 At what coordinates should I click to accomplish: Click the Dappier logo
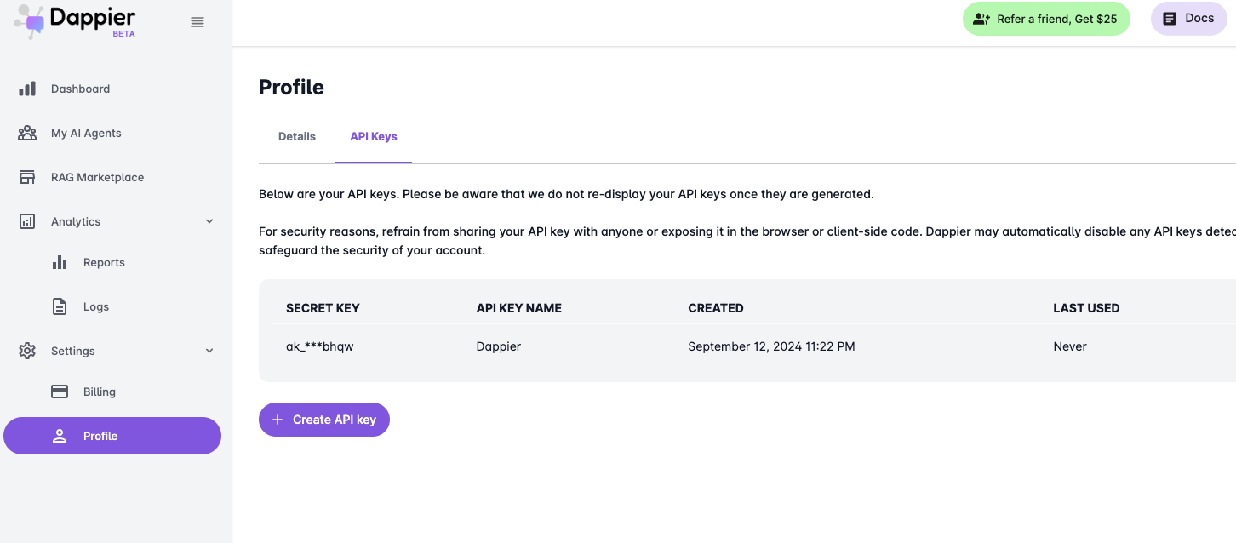click(x=75, y=20)
